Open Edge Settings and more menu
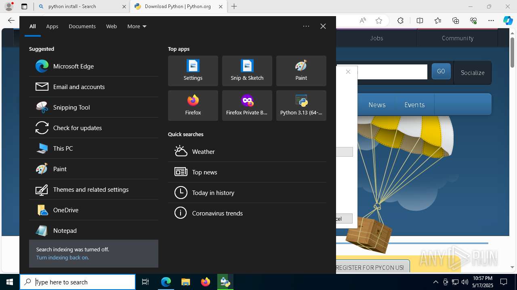Viewport: 517px width, 290px height. tap(491, 21)
